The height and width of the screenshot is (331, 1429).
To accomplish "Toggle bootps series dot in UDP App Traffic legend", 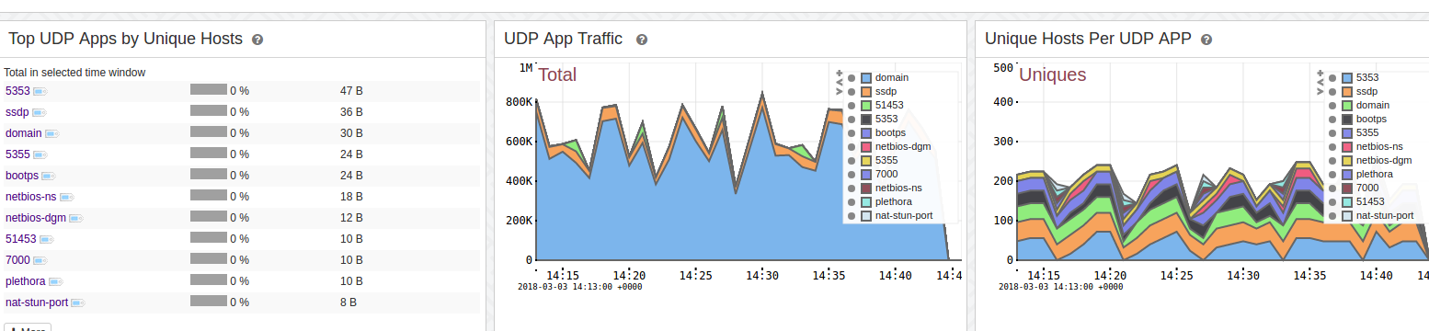I will click(x=852, y=133).
